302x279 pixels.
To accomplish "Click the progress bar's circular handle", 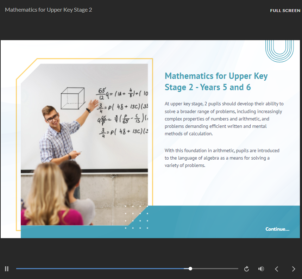I will pyautogui.click(x=190, y=269).
